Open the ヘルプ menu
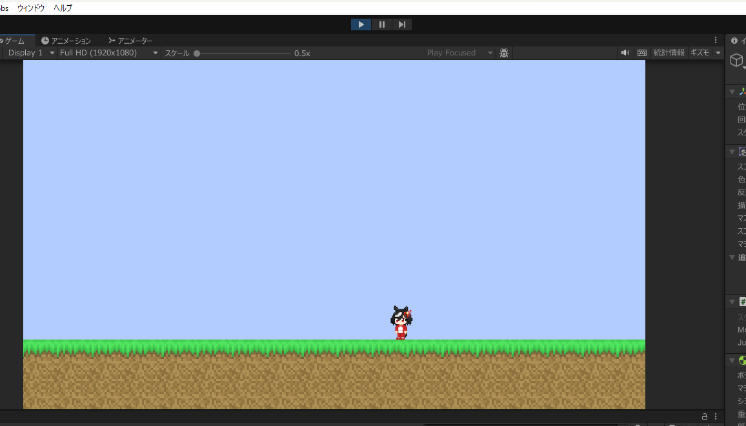746x426 pixels. point(63,8)
